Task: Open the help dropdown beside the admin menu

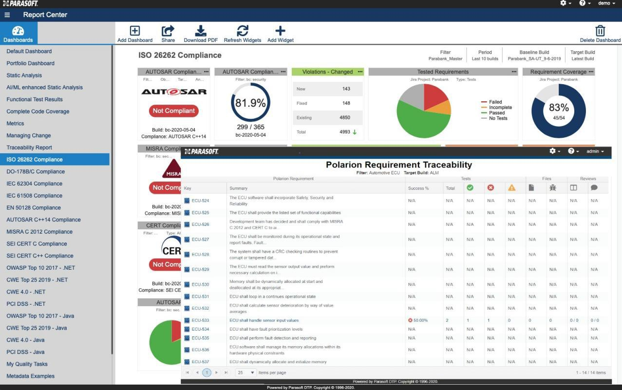Action: point(573,151)
